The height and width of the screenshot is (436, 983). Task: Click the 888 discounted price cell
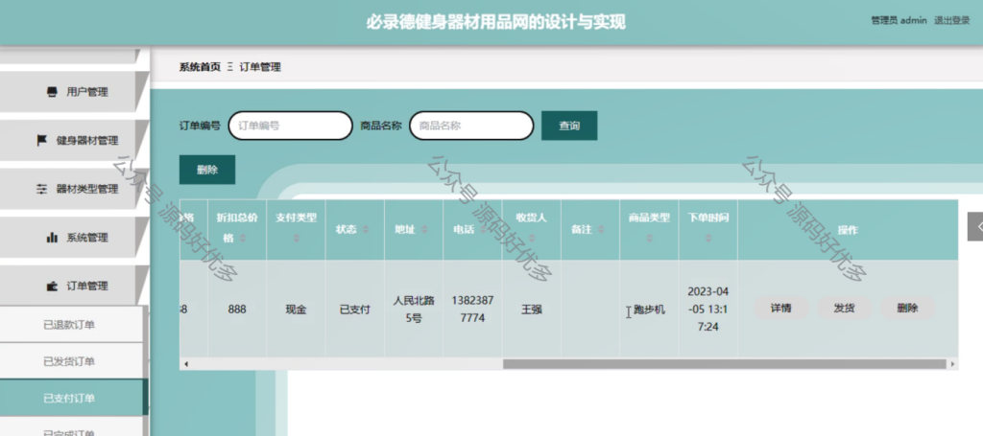pyautogui.click(x=237, y=309)
